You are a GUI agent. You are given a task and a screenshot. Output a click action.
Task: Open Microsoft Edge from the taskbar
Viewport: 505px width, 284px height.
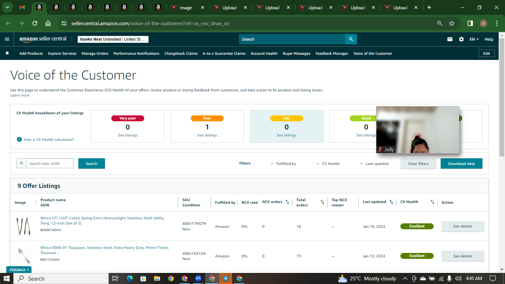click(x=130, y=278)
